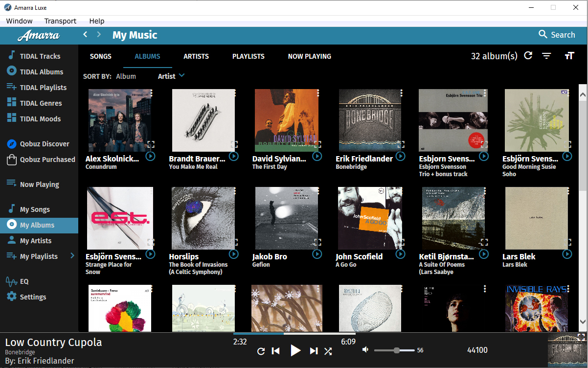Image resolution: width=588 pixels, height=368 pixels.
Task: Skip to the next track
Action: (x=314, y=351)
